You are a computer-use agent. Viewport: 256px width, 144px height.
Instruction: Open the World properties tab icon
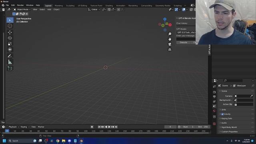(214, 111)
